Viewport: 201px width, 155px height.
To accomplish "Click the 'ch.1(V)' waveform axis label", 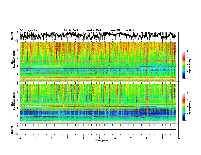I will [x=12, y=36].
